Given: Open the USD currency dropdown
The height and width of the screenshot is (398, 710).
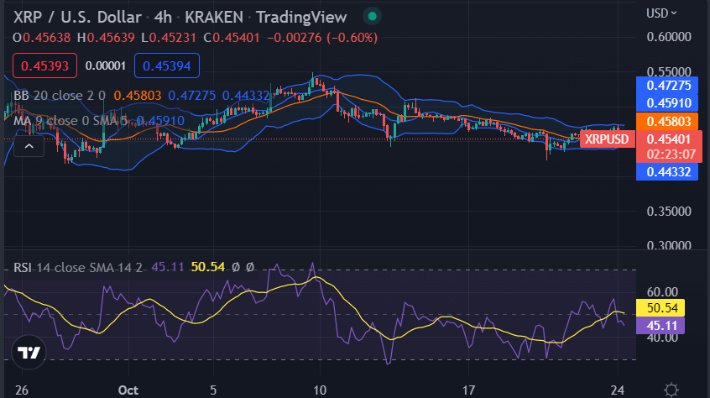Looking at the screenshot, I should (x=661, y=13).
